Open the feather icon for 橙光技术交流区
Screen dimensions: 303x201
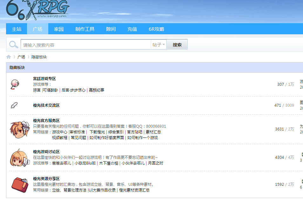tap(14, 105)
